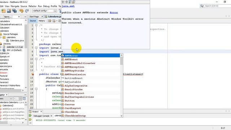Click the green run arrow in Output
Image resolution: width=231 pixels, height=130 pixels.
tap(30, 116)
